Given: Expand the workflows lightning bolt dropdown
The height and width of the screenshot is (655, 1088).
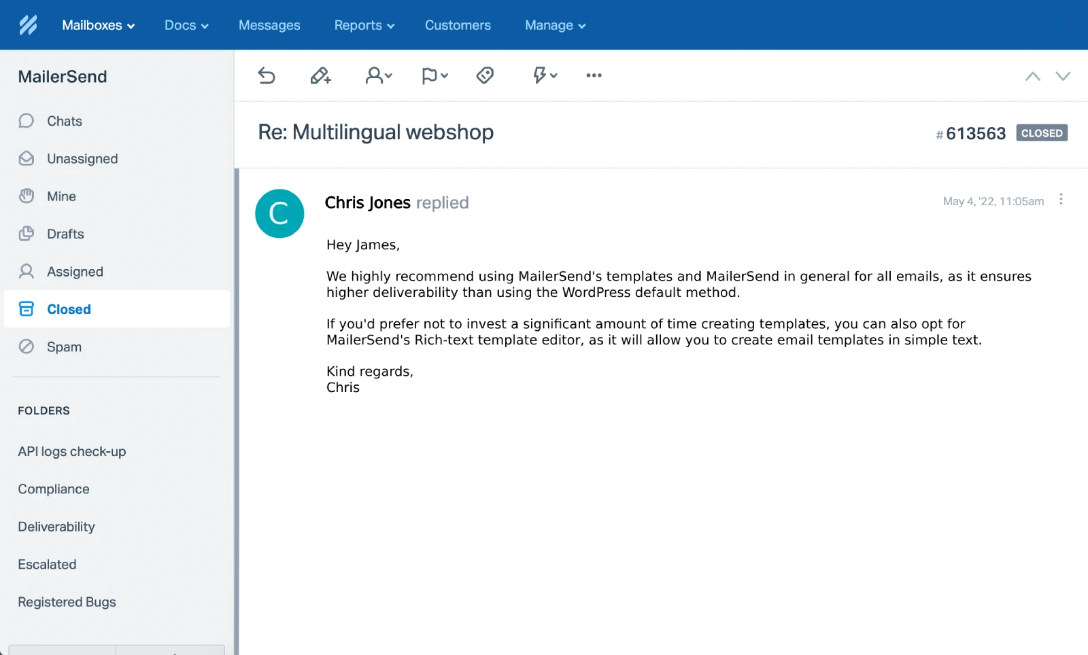Looking at the screenshot, I should pyautogui.click(x=545, y=75).
